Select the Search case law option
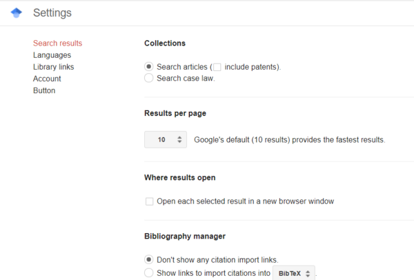This screenshot has height=280, width=414. (x=148, y=78)
